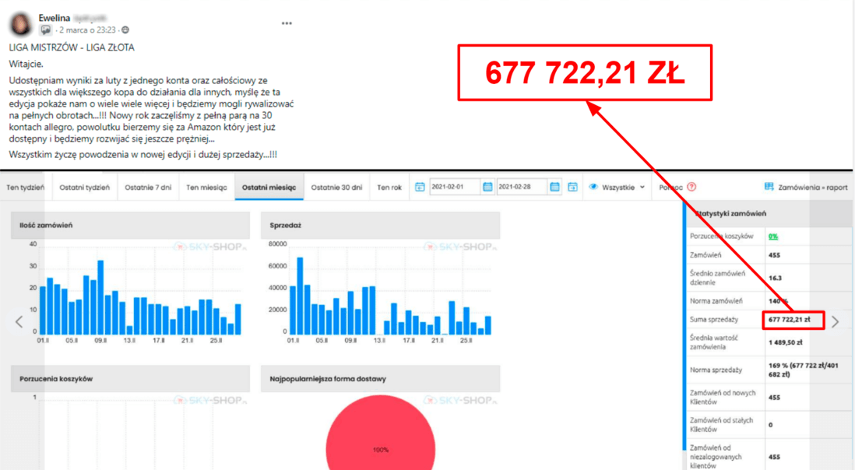Click the 0% abandoned carts link
Image resolution: width=855 pixels, height=470 pixels.
[773, 236]
